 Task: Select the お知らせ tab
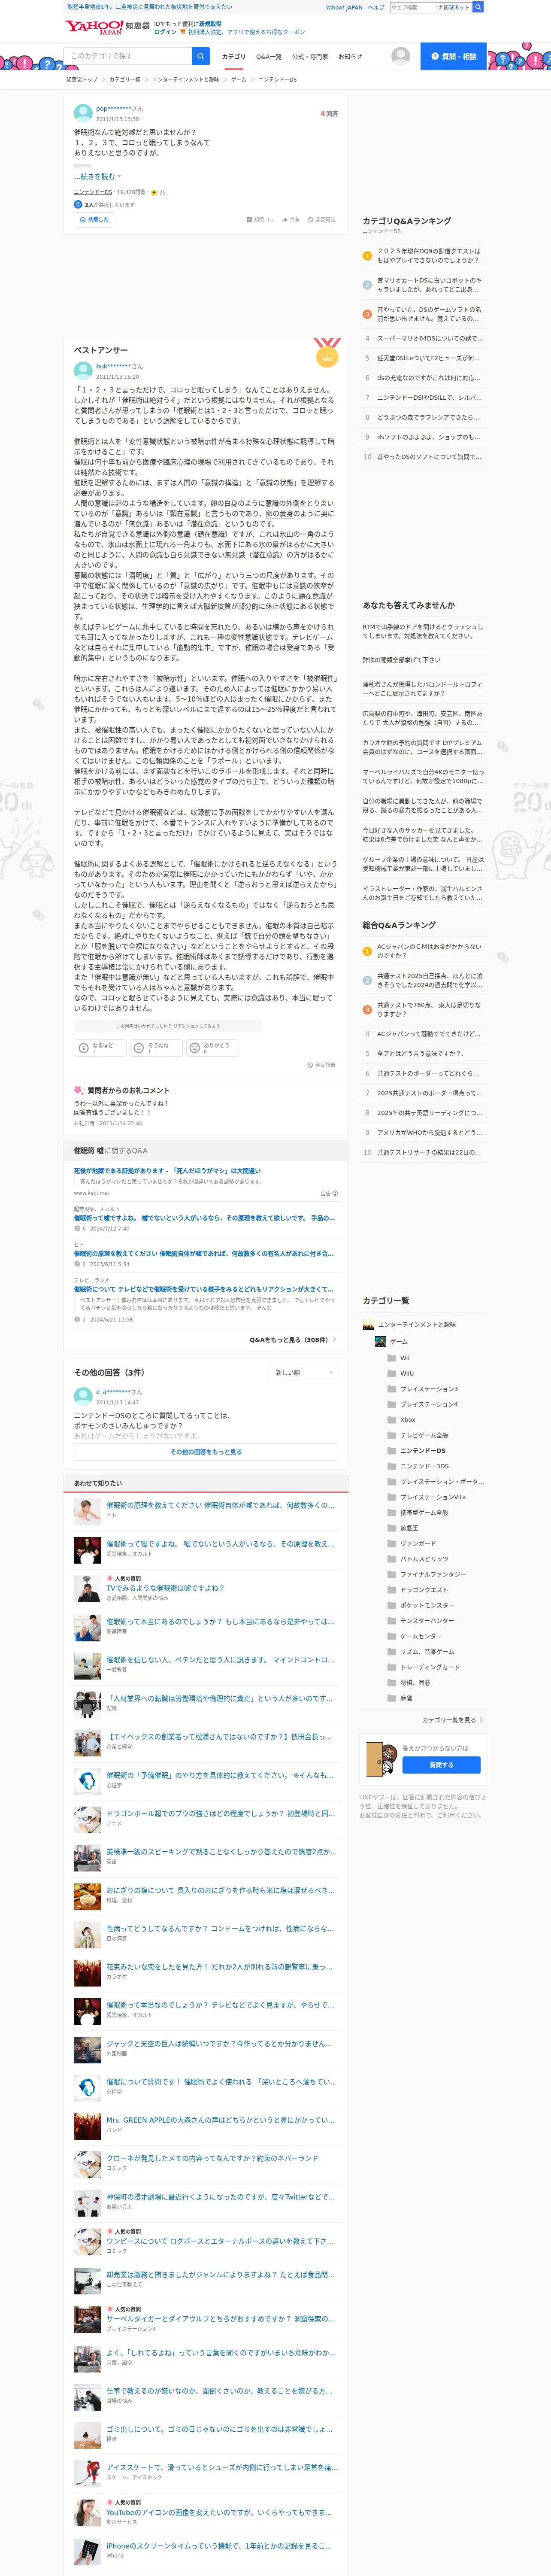tap(350, 57)
